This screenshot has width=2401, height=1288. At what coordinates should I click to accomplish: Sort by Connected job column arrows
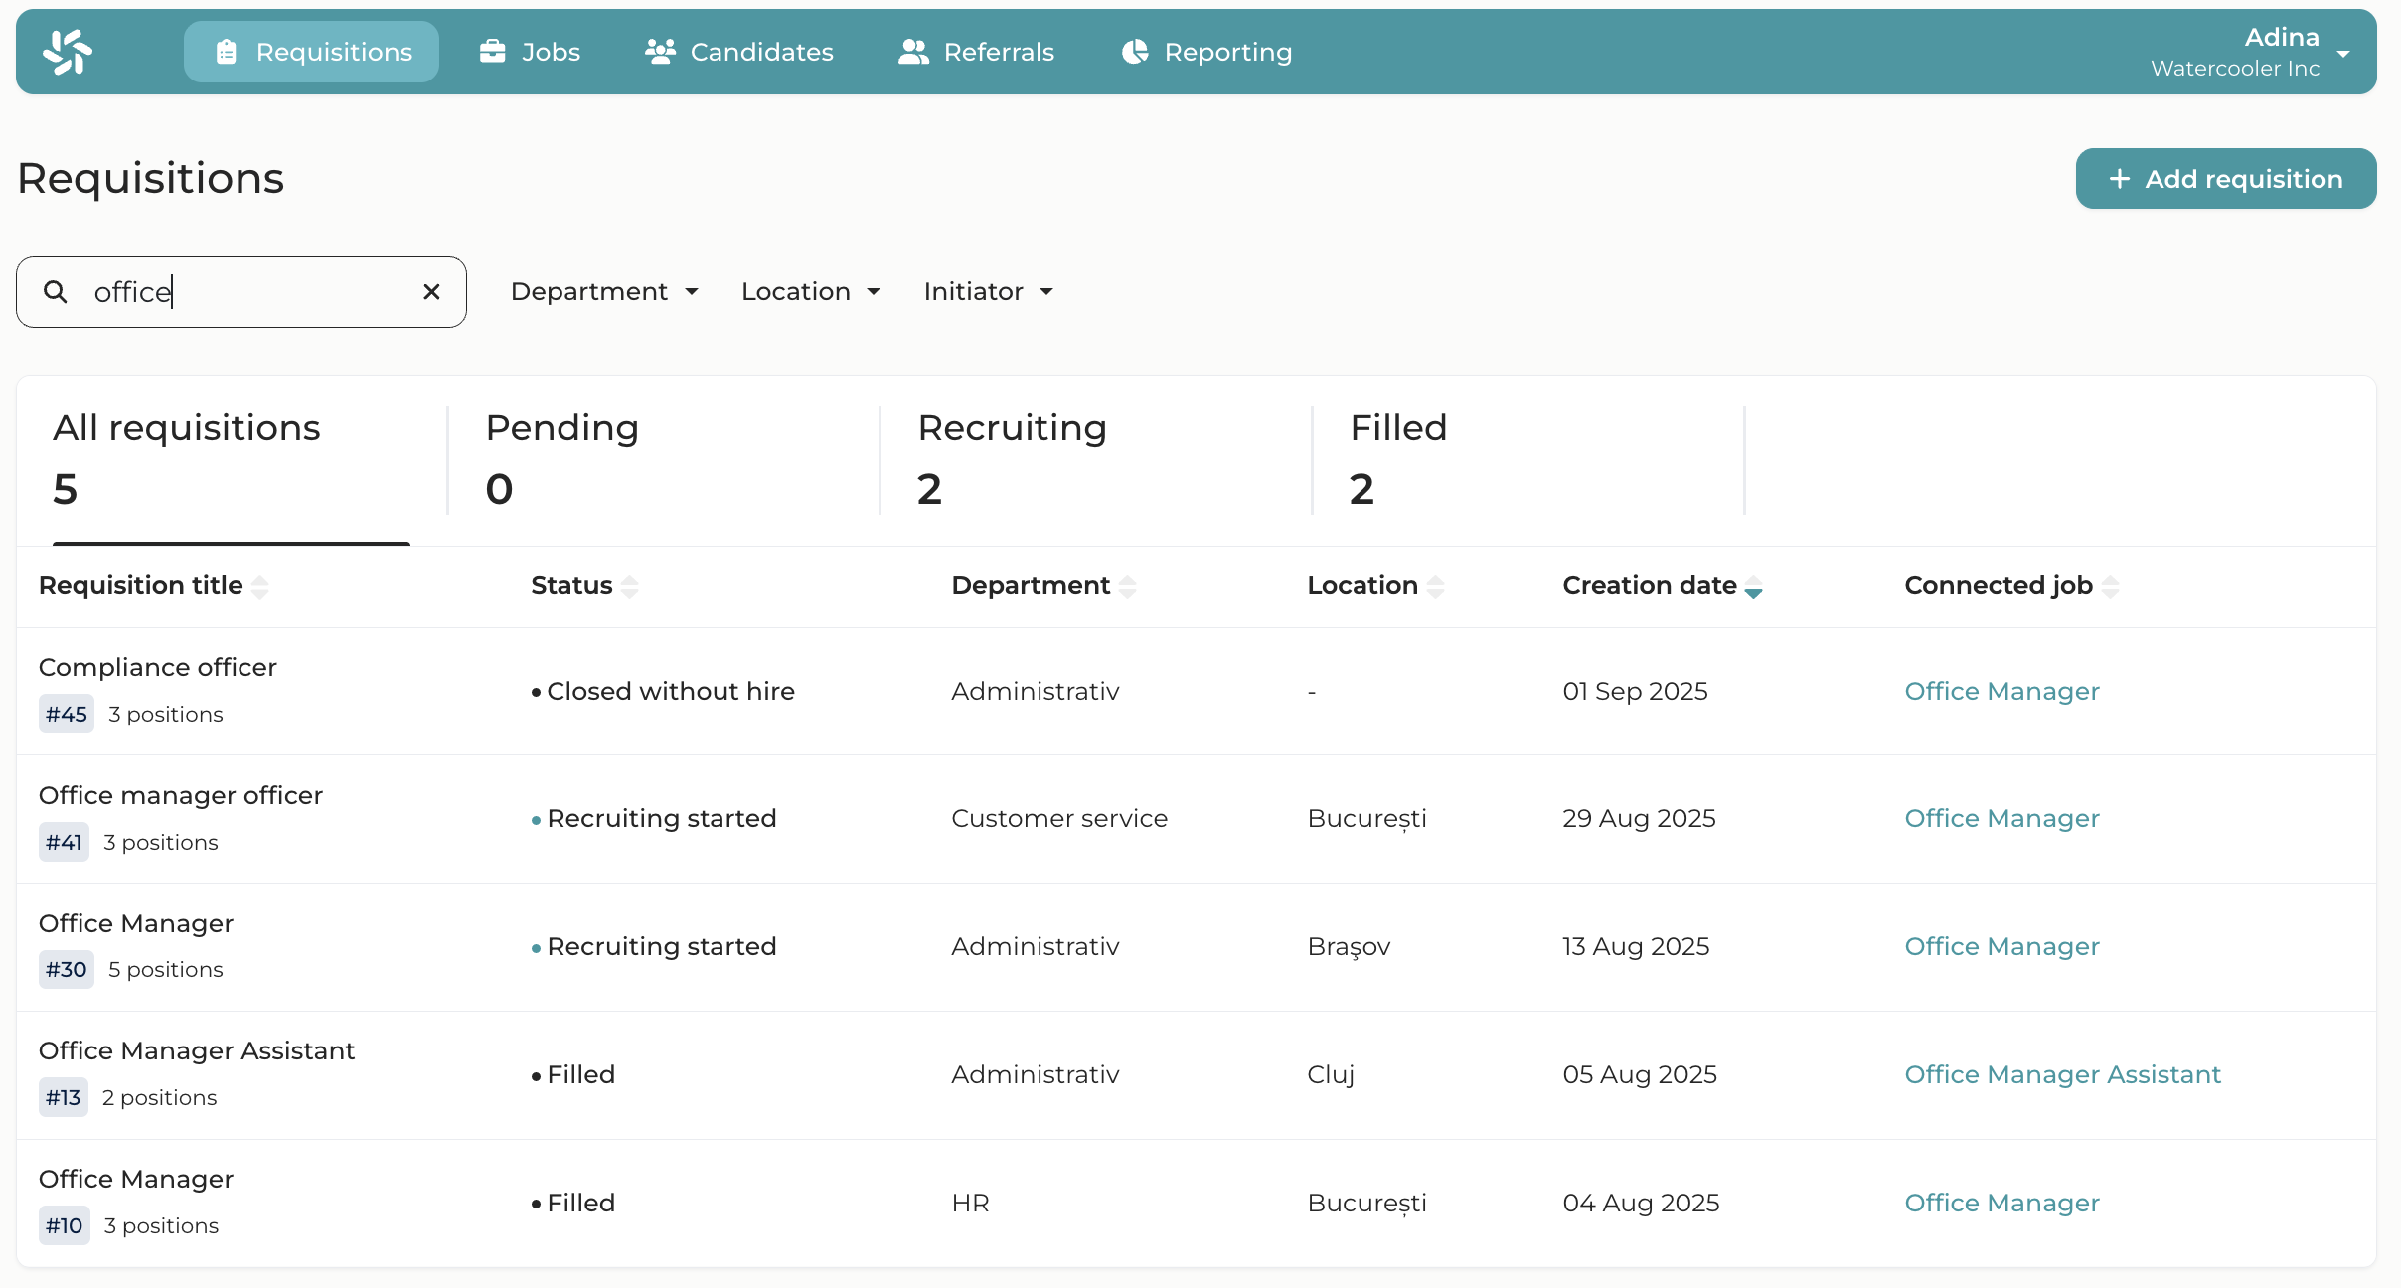pyautogui.click(x=2110, y=587)
